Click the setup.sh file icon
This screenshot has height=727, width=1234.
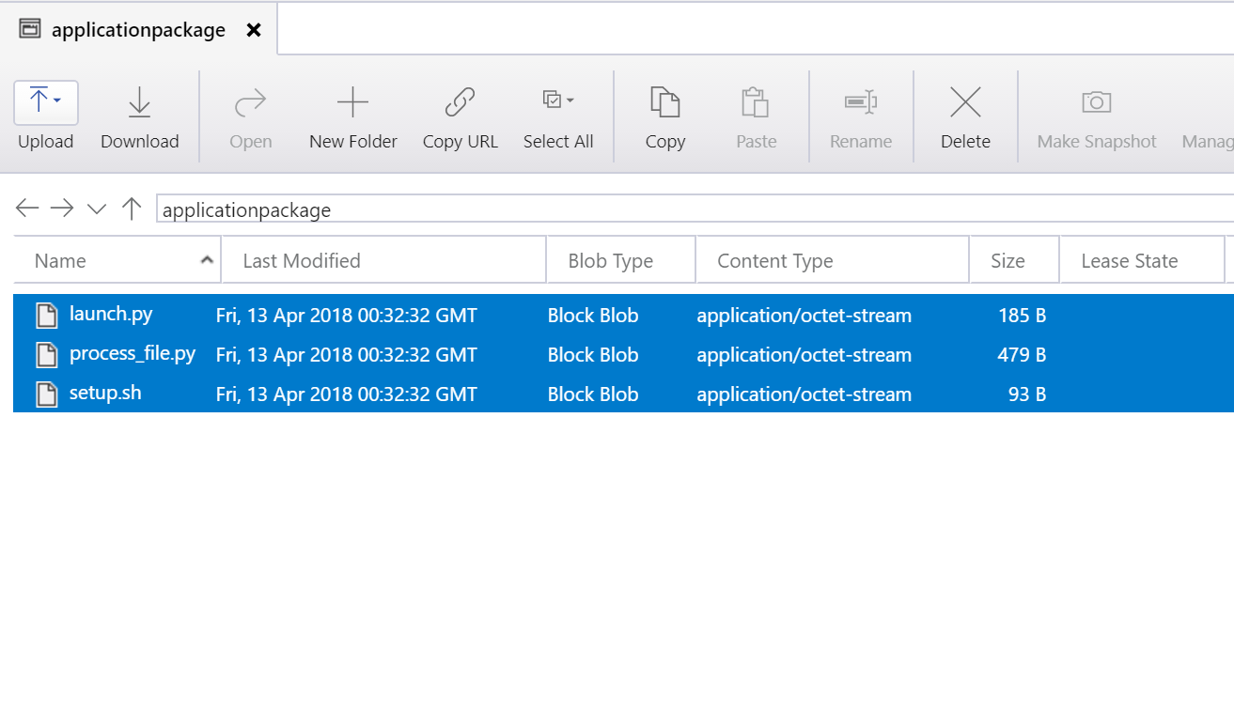tap(47, 394)
